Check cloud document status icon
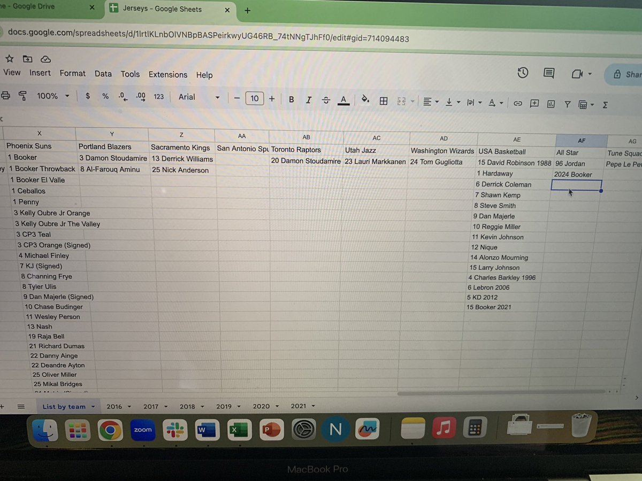This screenshot has height=481, width=642. 45,59
